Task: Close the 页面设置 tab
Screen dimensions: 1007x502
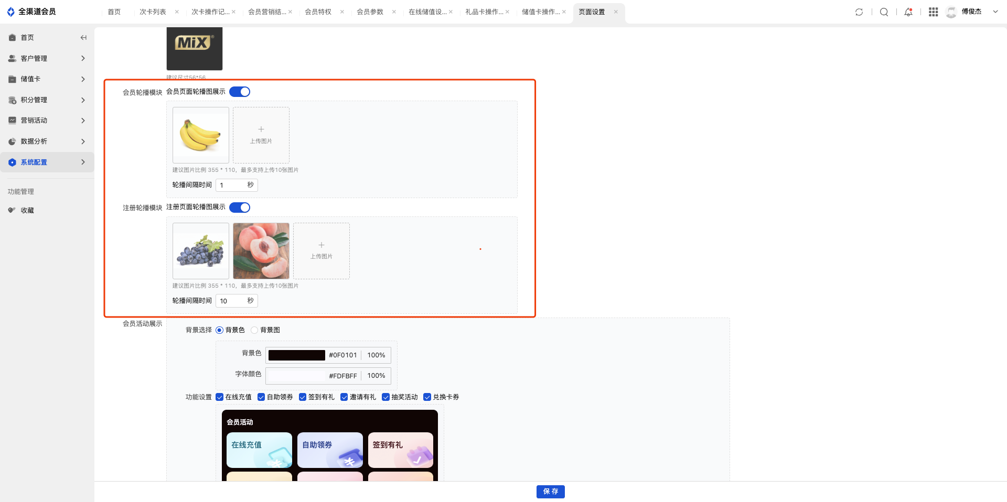Action: (616, 12)
